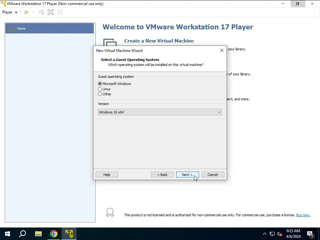The height and width of the screenshot is (240, 320).
Task: Click the Unity mode toolbar icon
Action: [x=60, y=12]
